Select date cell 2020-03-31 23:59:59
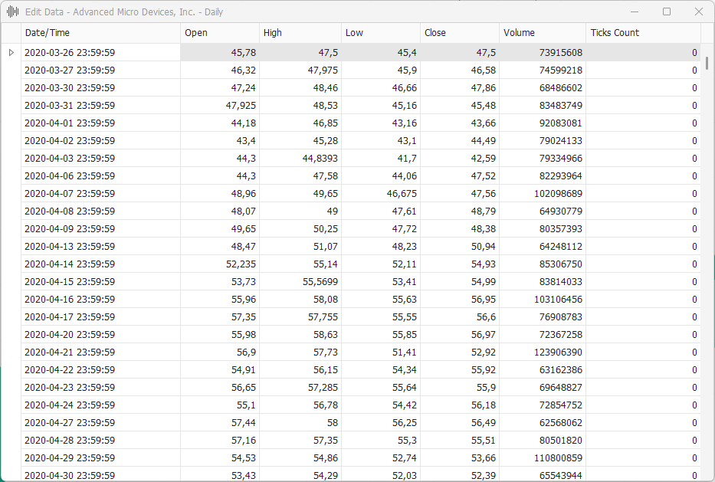Image resolution: width=715 pixels, height=482 pixels. [101, 105]
